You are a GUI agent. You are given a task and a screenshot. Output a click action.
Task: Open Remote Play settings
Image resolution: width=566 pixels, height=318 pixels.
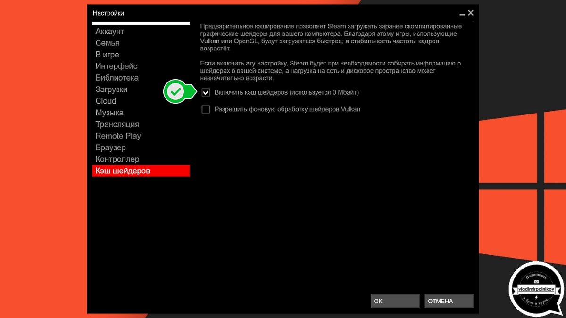pos(141,136)
